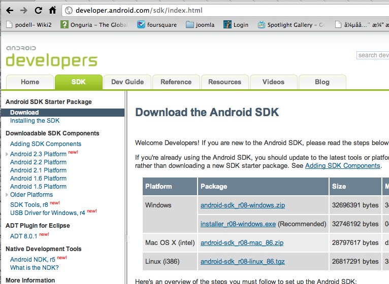Click the Mac OS X (intel) cell
The height and width of the screenshot is (284, 389).
tap(170, 243)
